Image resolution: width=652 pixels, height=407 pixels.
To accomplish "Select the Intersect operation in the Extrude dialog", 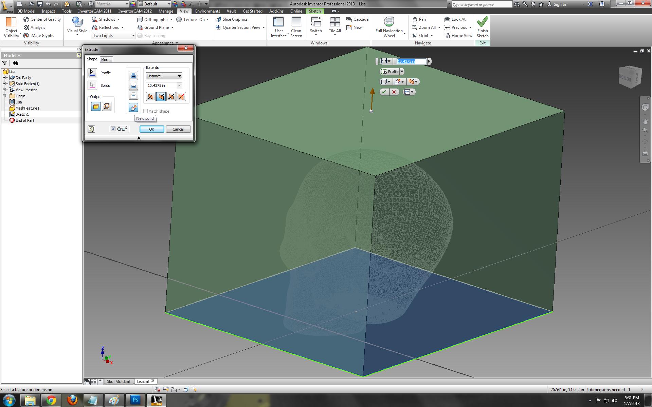I will [133, 96].
